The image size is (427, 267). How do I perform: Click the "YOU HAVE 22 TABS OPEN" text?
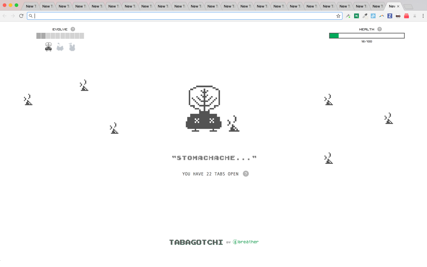[x=210, y=174]
